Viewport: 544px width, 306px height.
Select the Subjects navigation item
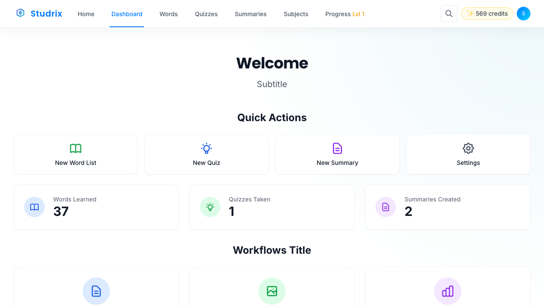296,14
